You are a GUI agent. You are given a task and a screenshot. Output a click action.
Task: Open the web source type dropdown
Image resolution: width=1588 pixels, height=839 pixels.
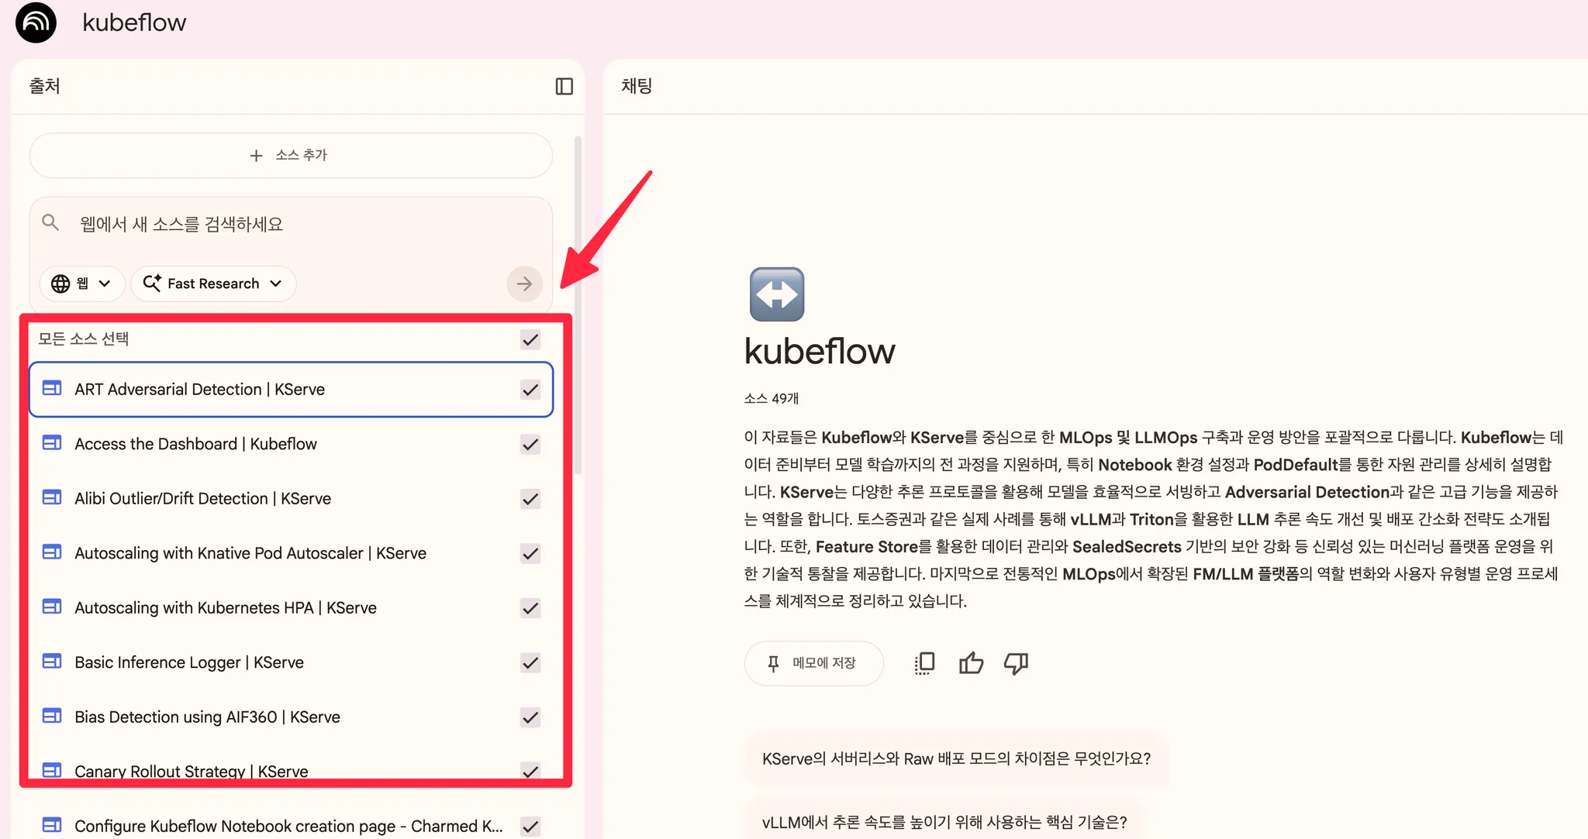coord(81,284)
